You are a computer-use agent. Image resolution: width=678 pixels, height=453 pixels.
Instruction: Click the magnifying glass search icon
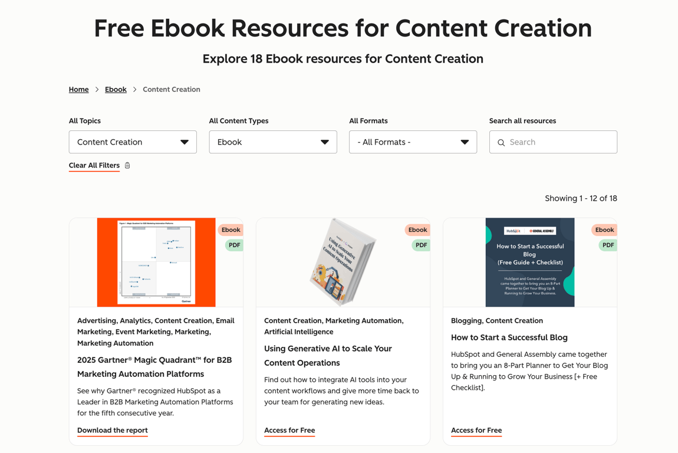(501, 142)
